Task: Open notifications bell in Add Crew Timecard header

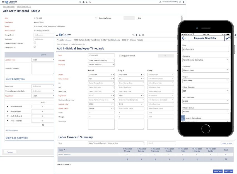Action: 87,2
